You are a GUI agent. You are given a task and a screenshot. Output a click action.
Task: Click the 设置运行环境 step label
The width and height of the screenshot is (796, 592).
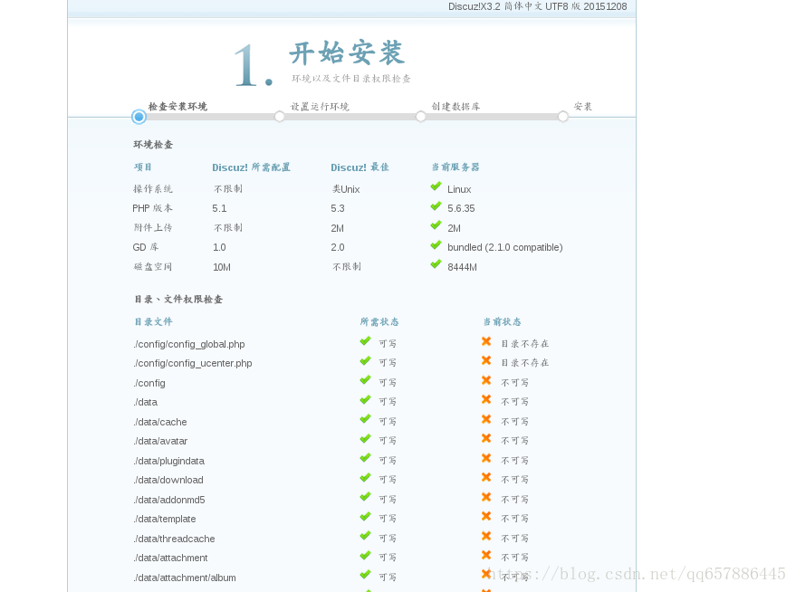[x=320, y=107]
